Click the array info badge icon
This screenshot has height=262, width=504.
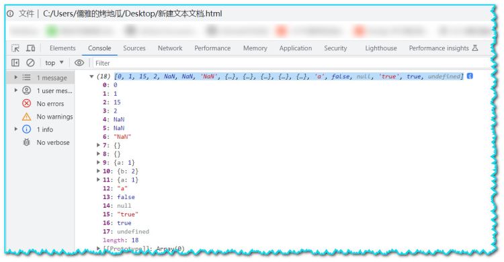click(470, 76)
